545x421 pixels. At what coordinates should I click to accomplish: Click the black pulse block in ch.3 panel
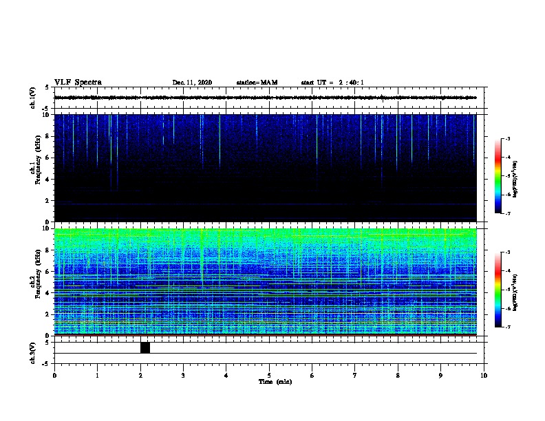[145, 347]
